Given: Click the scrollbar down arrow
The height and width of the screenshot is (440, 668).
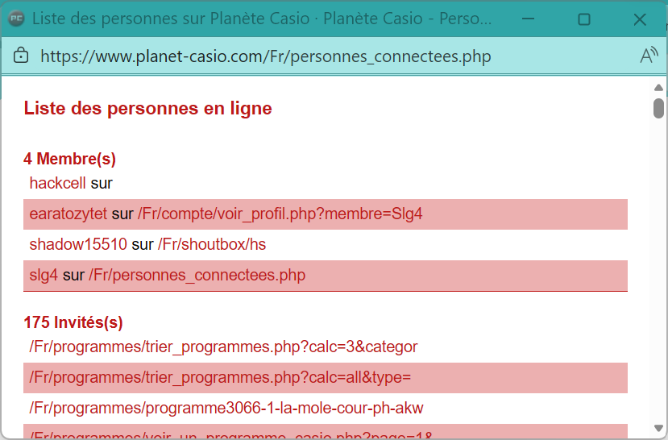Looking at the screenshot, I should tap(658, 428).
